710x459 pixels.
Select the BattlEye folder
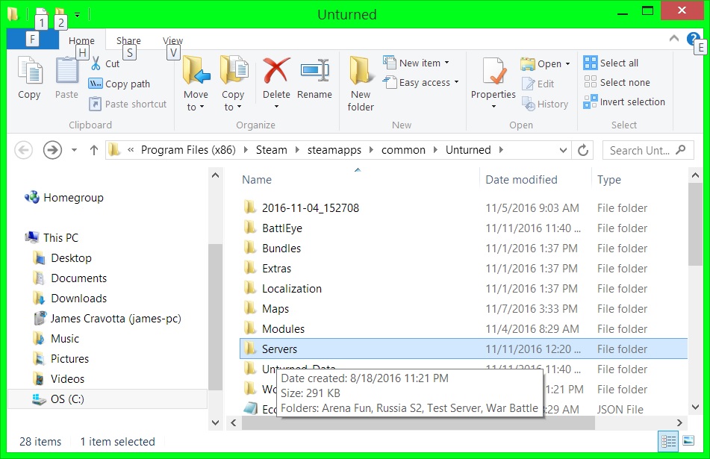click(x=463, y=228)
